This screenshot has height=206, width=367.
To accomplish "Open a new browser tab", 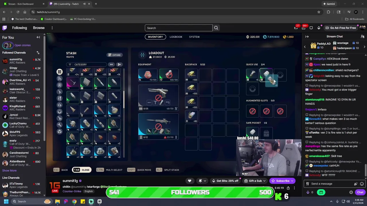I will coord(96,4).
